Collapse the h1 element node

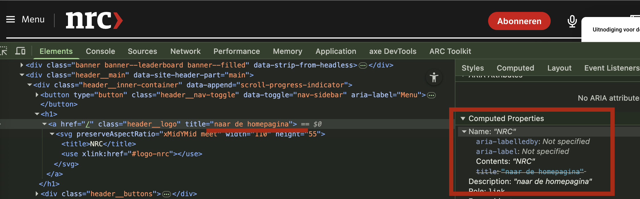pyautogui.click(x=37, y=114)
